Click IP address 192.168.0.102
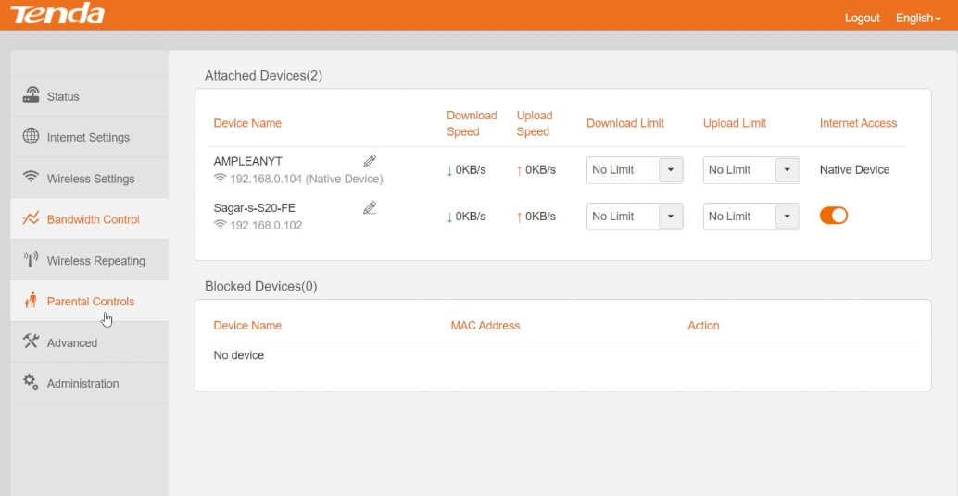This screenshot has height=496, width=958. click(267, 225)
